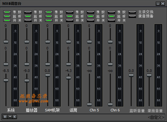Image resolution: width=167 pixels, height=122 pixels.
Task: Click Chn 5 main fader at bottom
Action: pyautogui.click(x=89, y=104)
